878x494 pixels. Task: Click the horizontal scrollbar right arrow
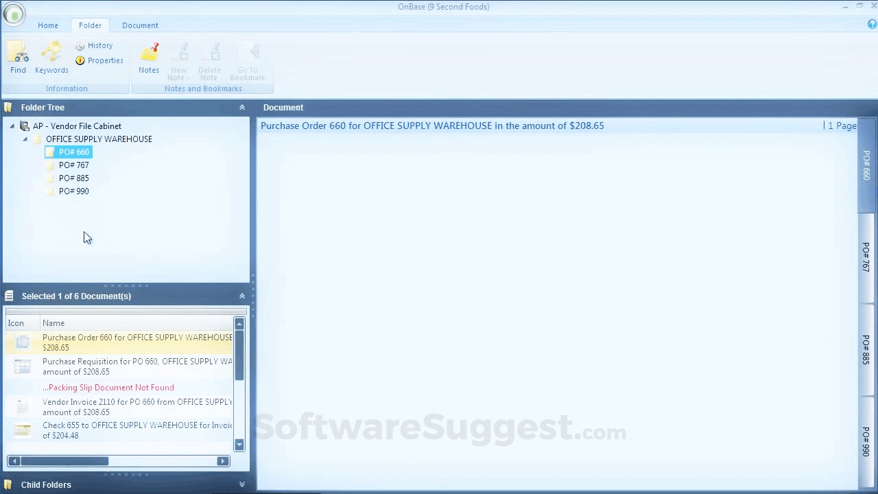222,460
